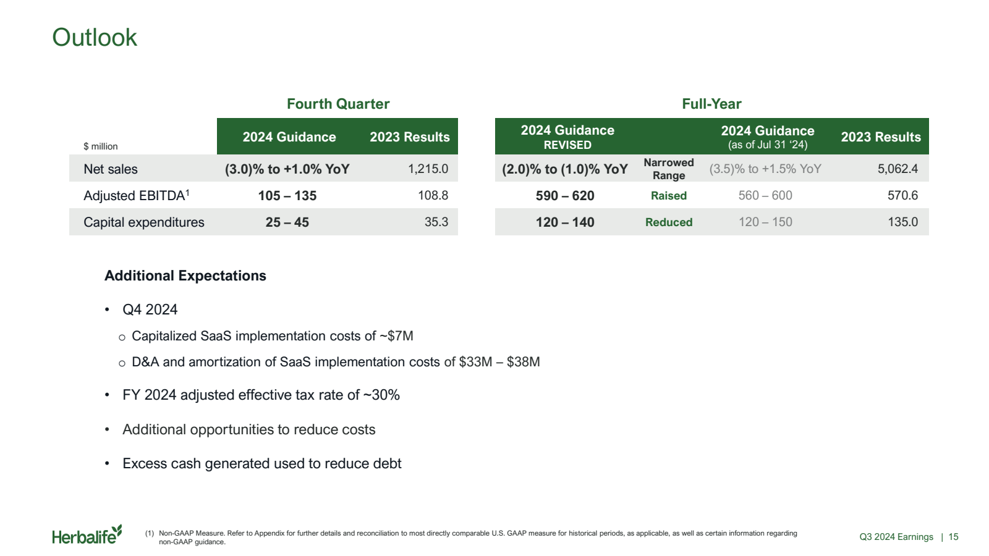Select 'Excess cash generated used to reduce debt'
The image size is (989, 556).
point(262,463)
